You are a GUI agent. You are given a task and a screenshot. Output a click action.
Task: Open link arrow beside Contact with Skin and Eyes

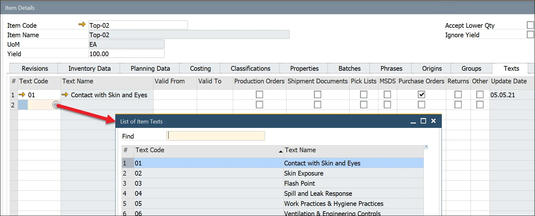coord(65,94)
